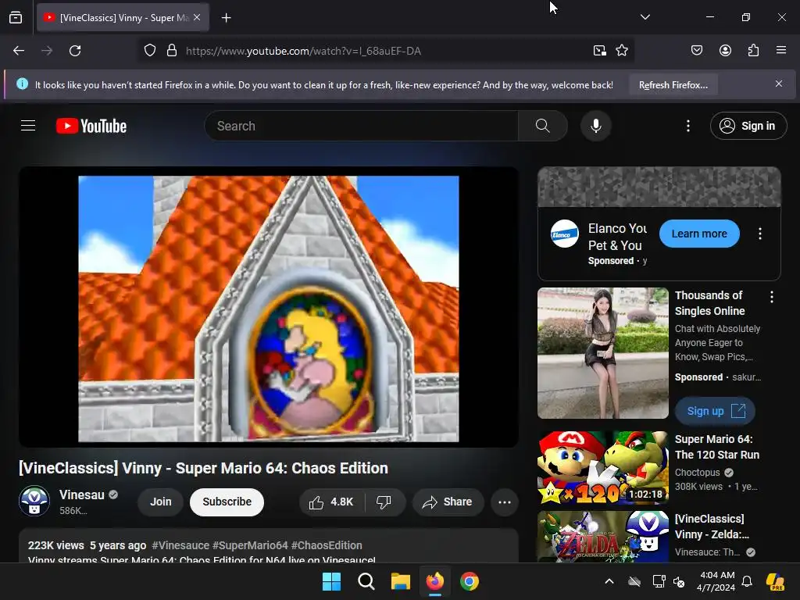Dislike the video with thumbs down
Screen dimensions: 800x600
384,502
